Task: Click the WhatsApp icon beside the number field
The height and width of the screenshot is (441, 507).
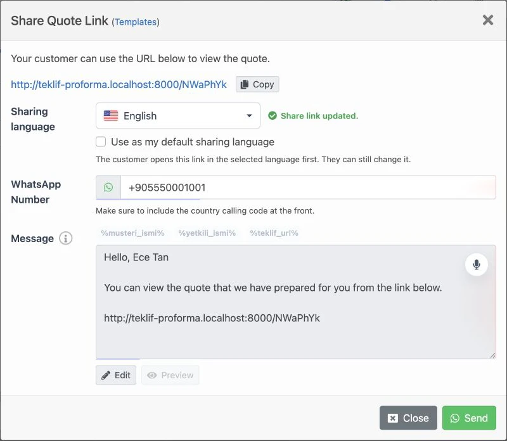Action: click(x=108, y=188)
